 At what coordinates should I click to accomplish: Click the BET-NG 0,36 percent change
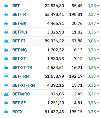92,50
